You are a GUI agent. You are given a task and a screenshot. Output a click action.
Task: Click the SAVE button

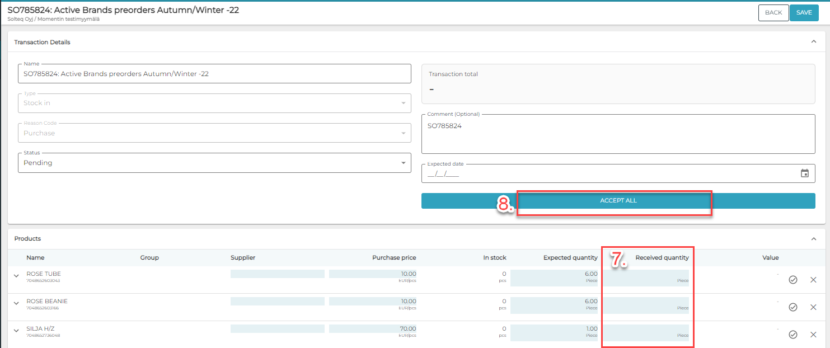(x=804, y=13)
